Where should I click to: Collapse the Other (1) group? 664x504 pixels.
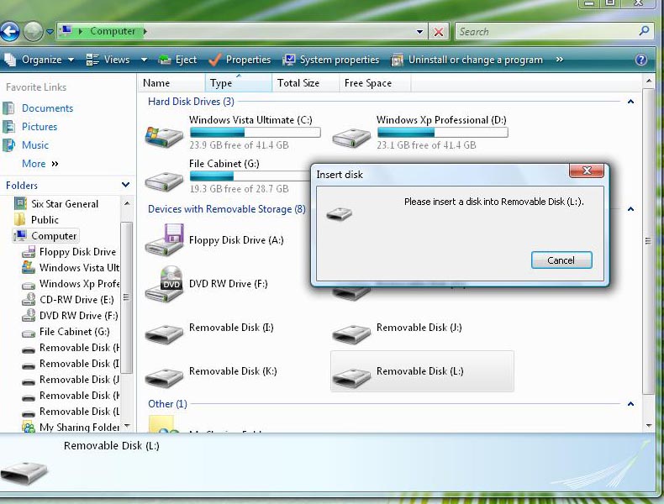point(630,404)
